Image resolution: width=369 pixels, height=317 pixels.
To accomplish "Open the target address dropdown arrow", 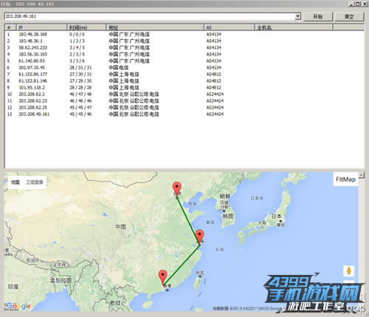I will (x=297, y=16).
